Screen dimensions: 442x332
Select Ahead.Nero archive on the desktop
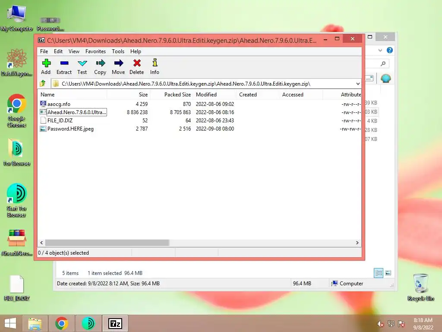tap(17, 243)
